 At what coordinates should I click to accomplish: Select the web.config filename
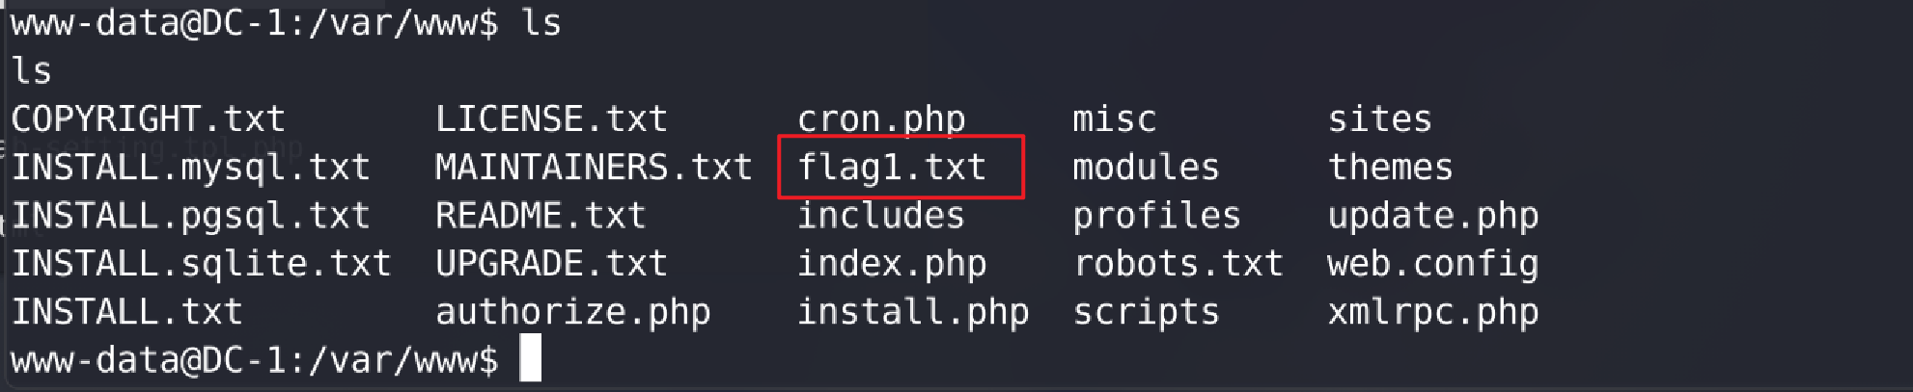pos(1432,265)
